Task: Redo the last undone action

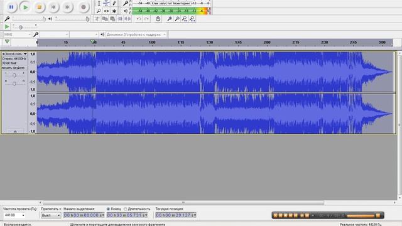Action: (x=146, y=19)
